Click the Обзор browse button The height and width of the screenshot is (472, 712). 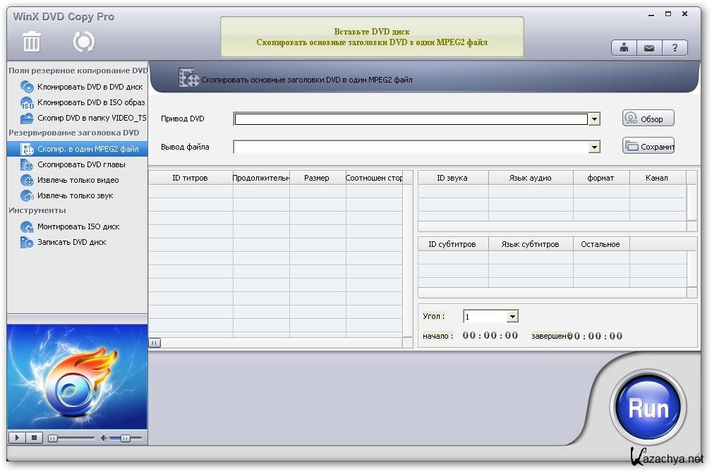(648, 119)
